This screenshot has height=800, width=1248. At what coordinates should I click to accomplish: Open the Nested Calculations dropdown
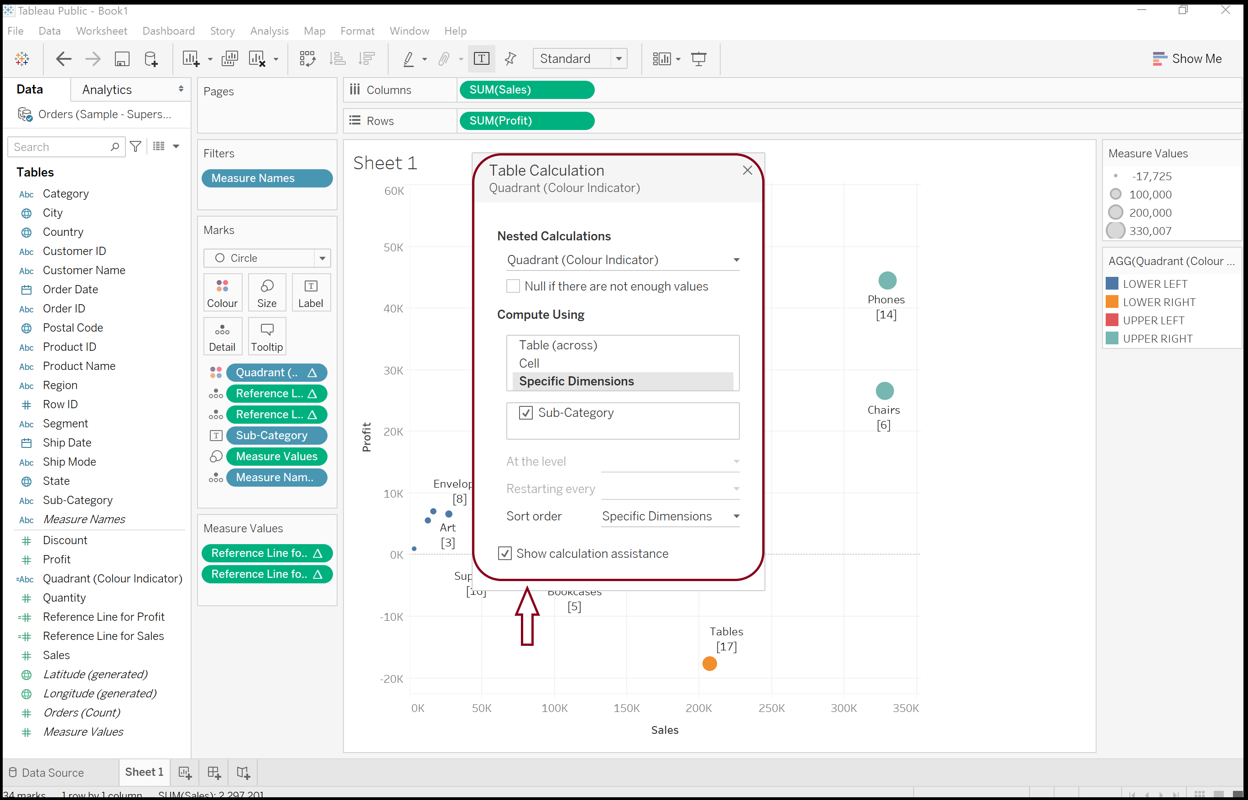pos(623,260)
